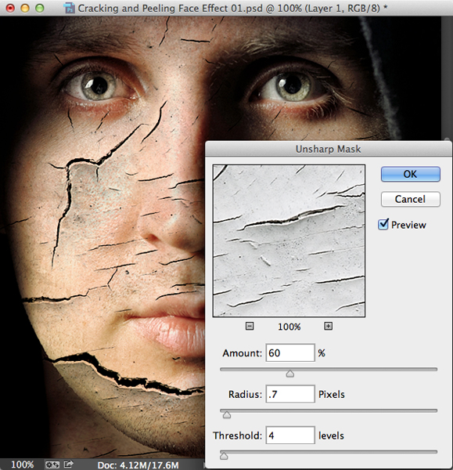Click the document zoom field showing 100%
453x470 pixels.
pyautogui.click(x=22, y=465)
